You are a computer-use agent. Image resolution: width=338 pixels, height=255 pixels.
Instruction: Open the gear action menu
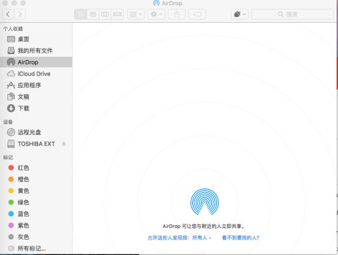[x=157, y=14]
